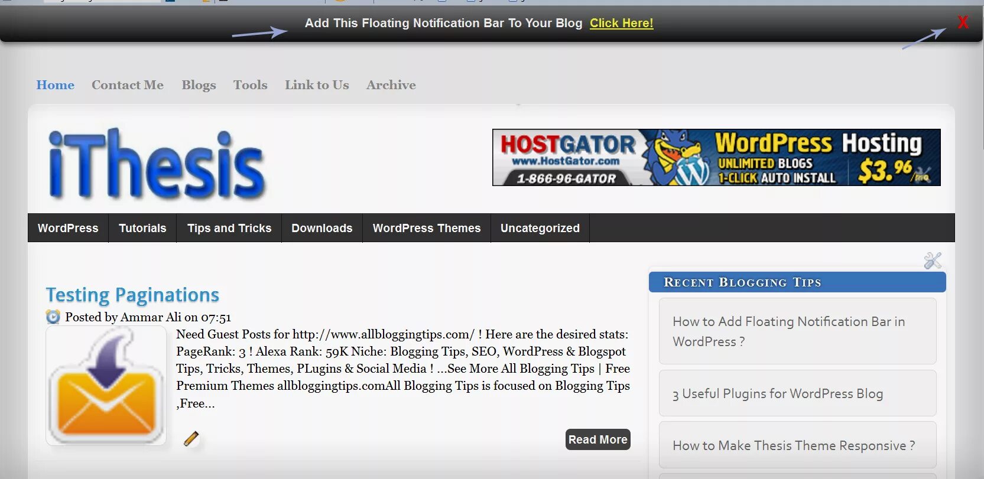Screen dimensions: 984x479
Task: Open the 'Testing Paginations' post title
Action: [132, 295]
